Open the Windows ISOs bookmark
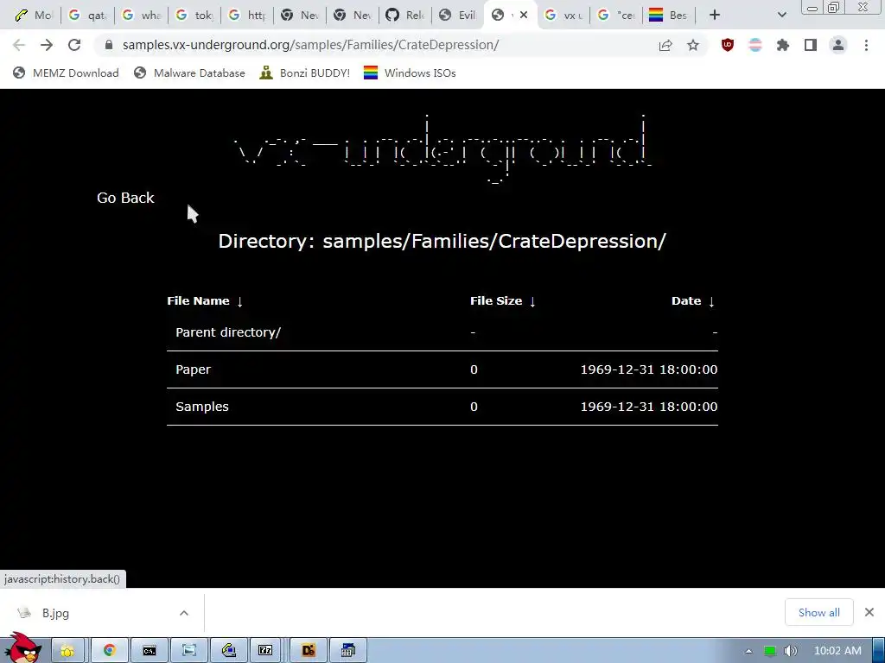Screen dimensions: 885x663 [x=410, y=73]
